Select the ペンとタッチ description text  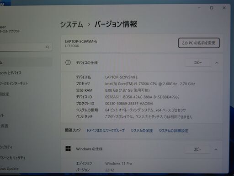pyautogui.click(x=149, y=117)
